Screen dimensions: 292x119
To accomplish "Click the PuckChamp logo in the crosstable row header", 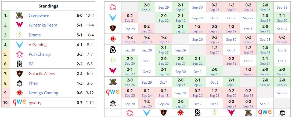I will [113, 7].
